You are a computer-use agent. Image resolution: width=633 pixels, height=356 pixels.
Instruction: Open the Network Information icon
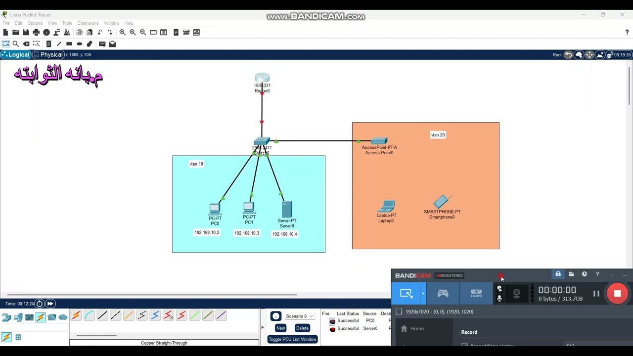pos(46,32)
